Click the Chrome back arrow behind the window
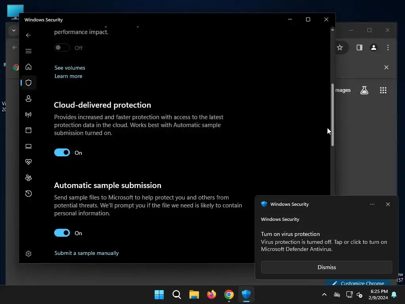 (x=15, y=47)
